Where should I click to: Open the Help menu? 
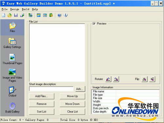[x=35, y=9]
